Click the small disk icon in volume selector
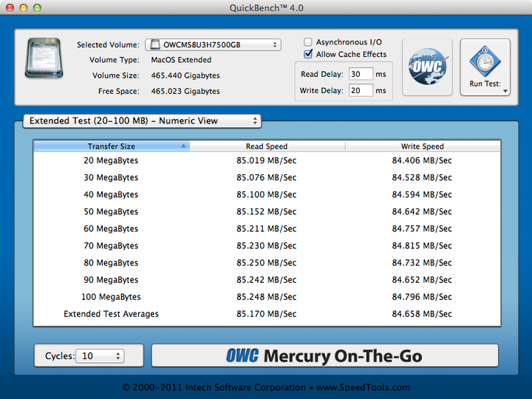 tap(154, 45)
